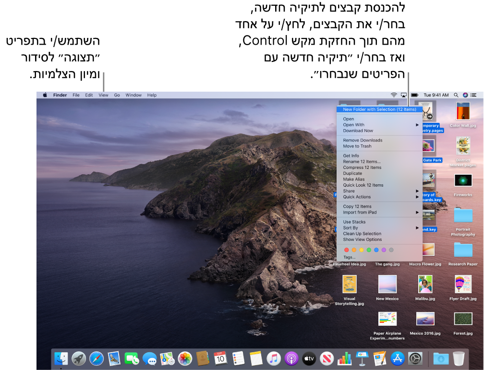The image size is (484, 370).
Task: Apply the red tag color
Action: coord(346,250)
